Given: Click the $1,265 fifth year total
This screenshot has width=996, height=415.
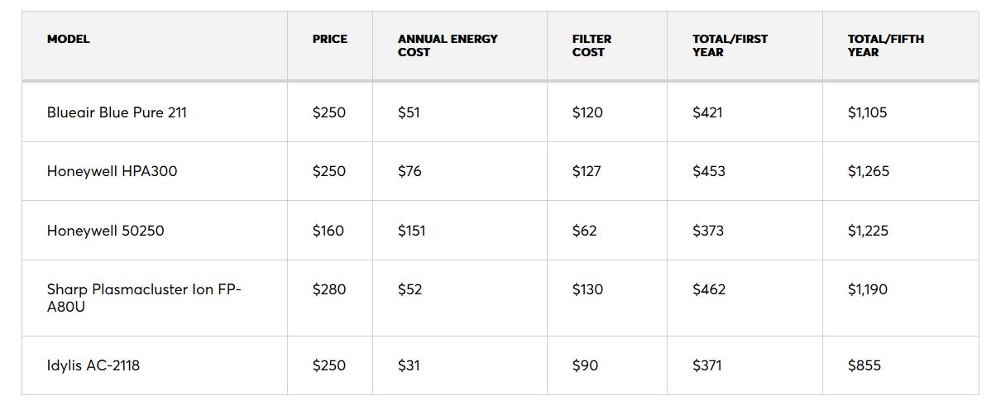Looking at the screenshot, I should pos(869,171).
